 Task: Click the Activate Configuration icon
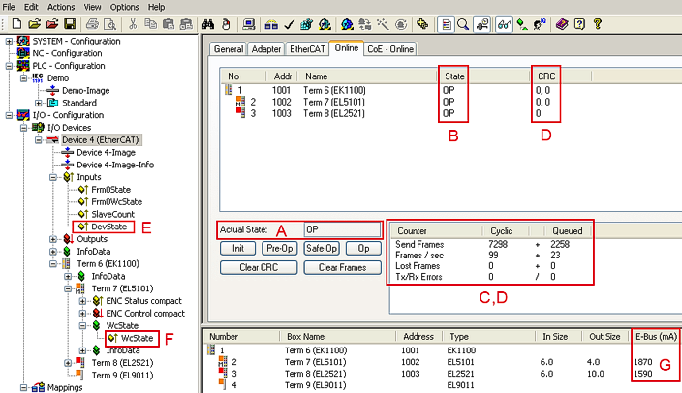[x=306, y=24]
